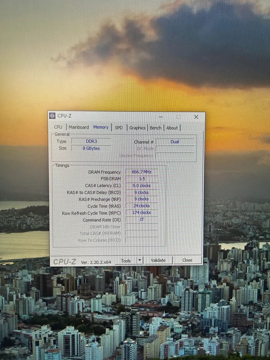
Task: Click the Channel # label
Action: tap(144, 142)
